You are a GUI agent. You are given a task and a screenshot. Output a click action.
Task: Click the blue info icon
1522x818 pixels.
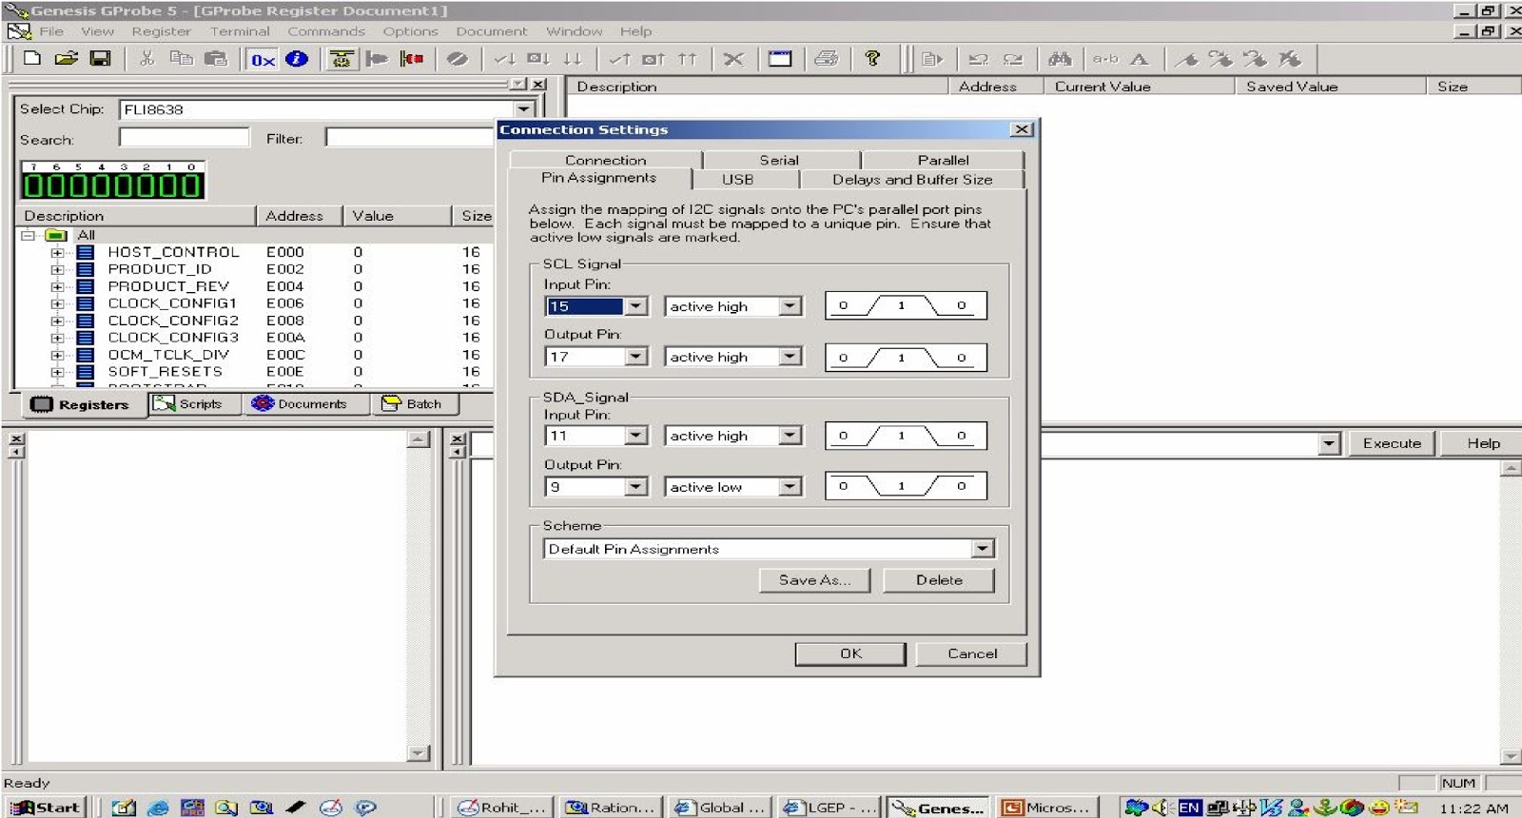point(297,59)
